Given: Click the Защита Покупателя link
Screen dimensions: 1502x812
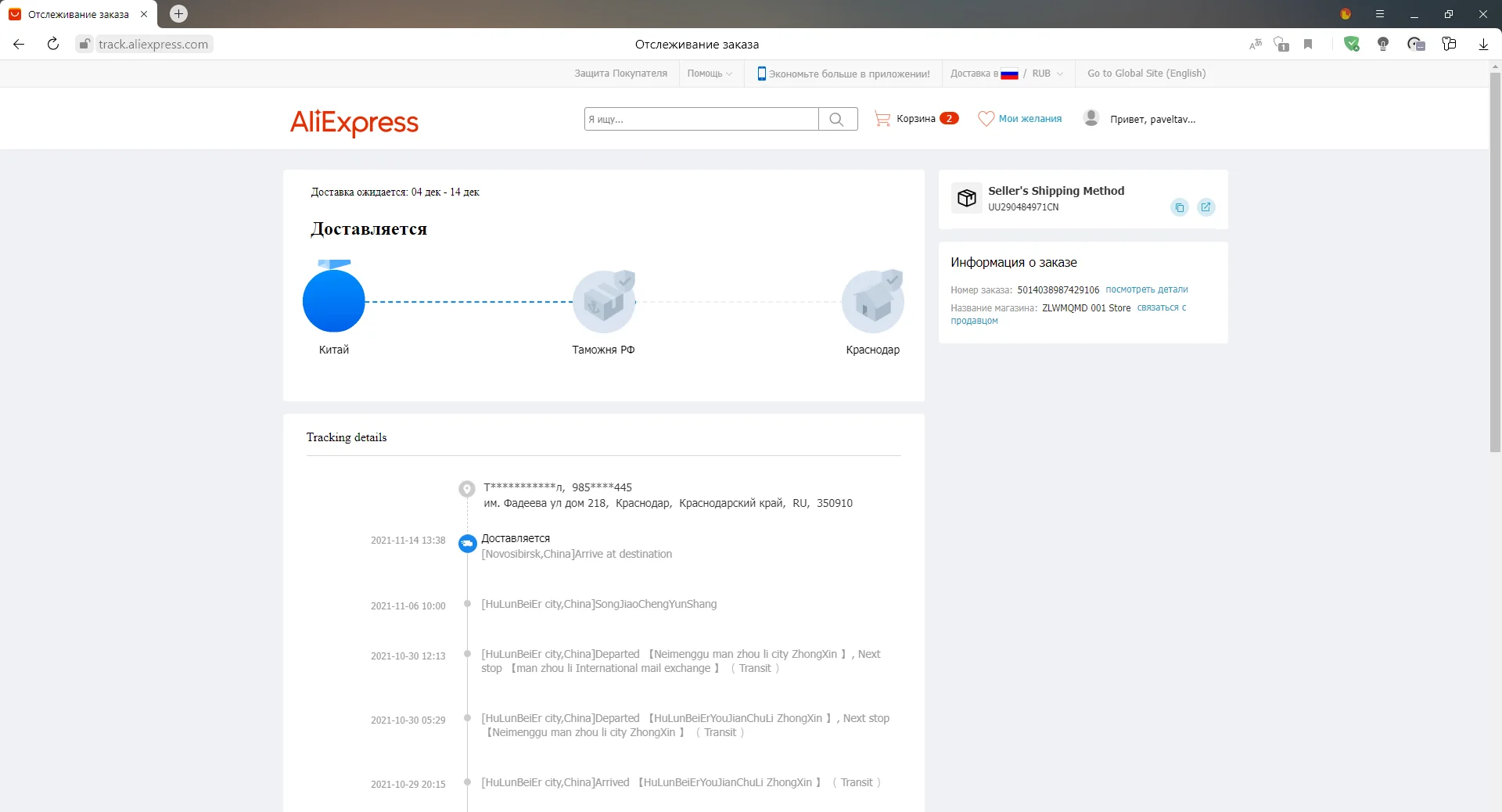Looking at the screenshot, I should point(621,74).
